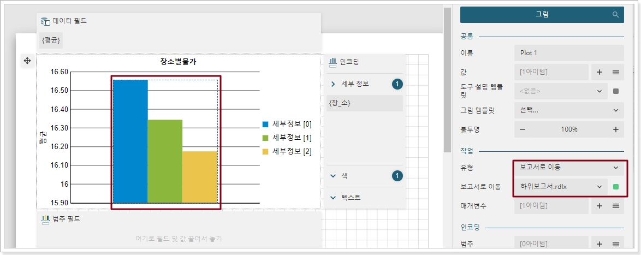Toggle the green expression square beside 하위보고서.rdlx
The height and width of the screenshot is (255, 641).
(616, 187)
